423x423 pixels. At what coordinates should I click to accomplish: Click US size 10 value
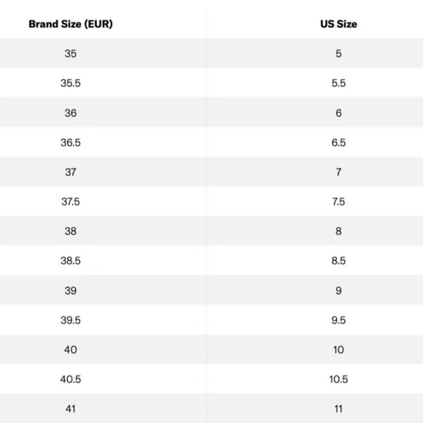tap(338, 350)
